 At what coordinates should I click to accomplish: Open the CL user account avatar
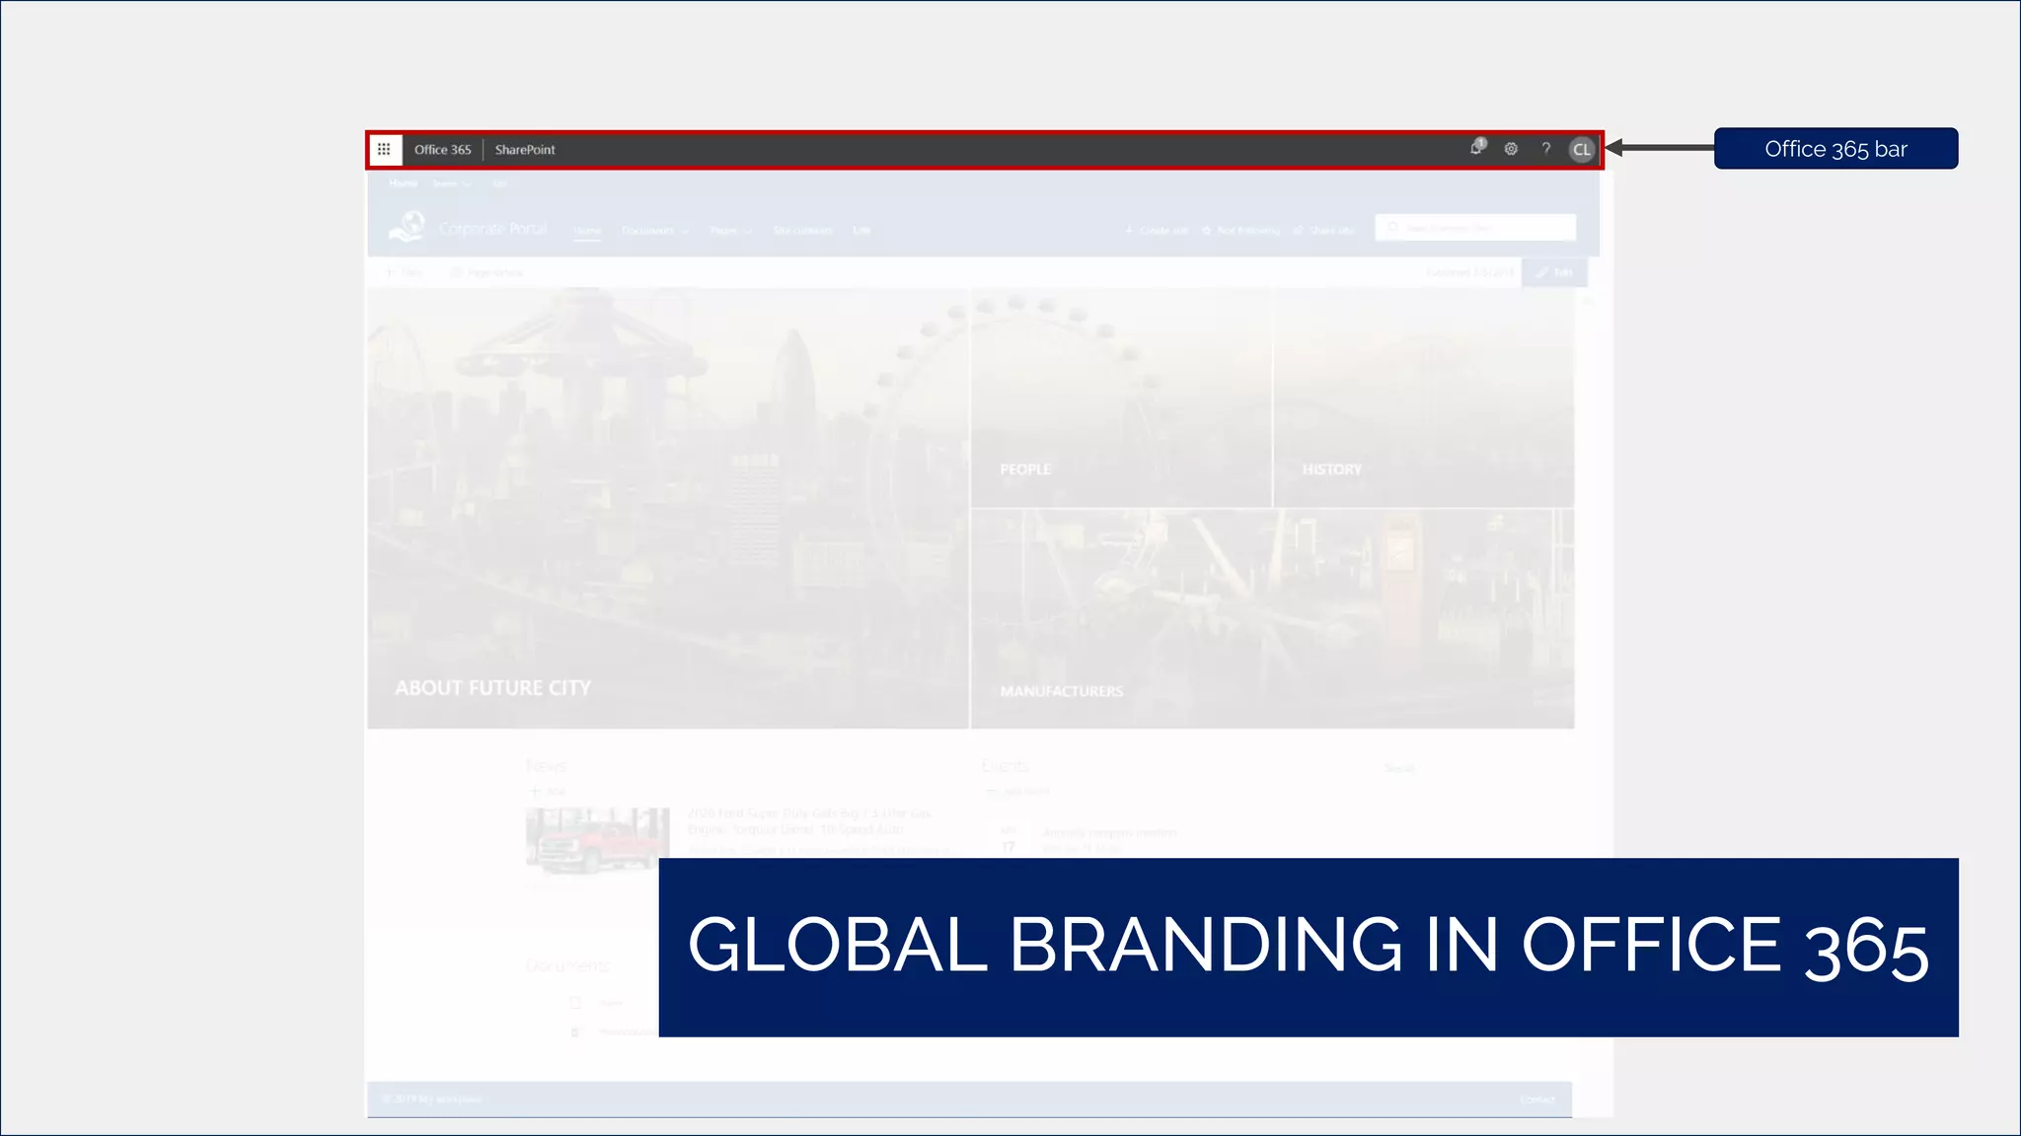coord(1582,150)
